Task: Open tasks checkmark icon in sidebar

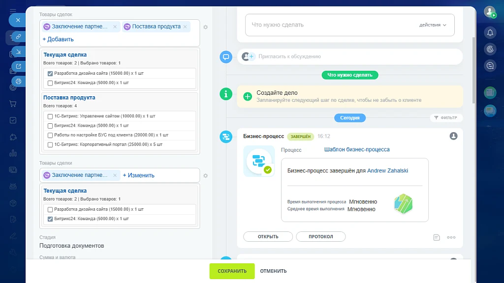Action: [13, 120]
